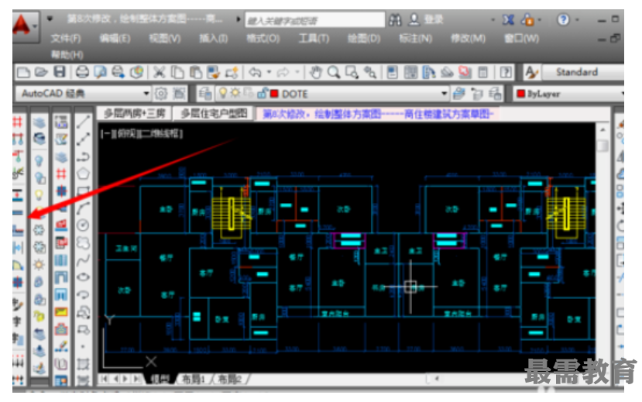Open the 视图(V) menu

165,39
